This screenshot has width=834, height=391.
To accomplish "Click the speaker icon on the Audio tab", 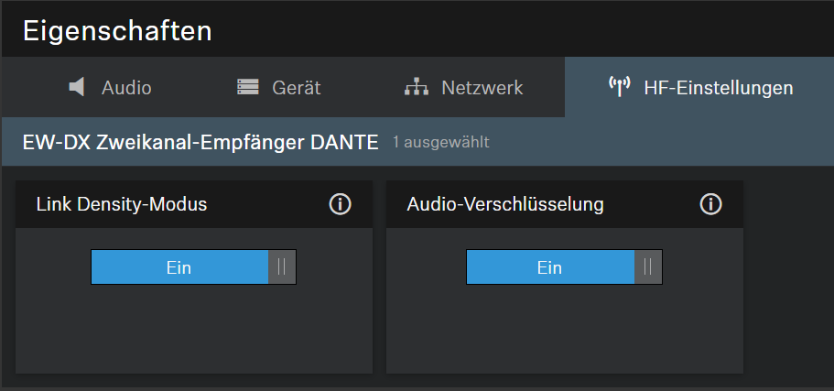I will pyautogui.click(x=78, y=88).
